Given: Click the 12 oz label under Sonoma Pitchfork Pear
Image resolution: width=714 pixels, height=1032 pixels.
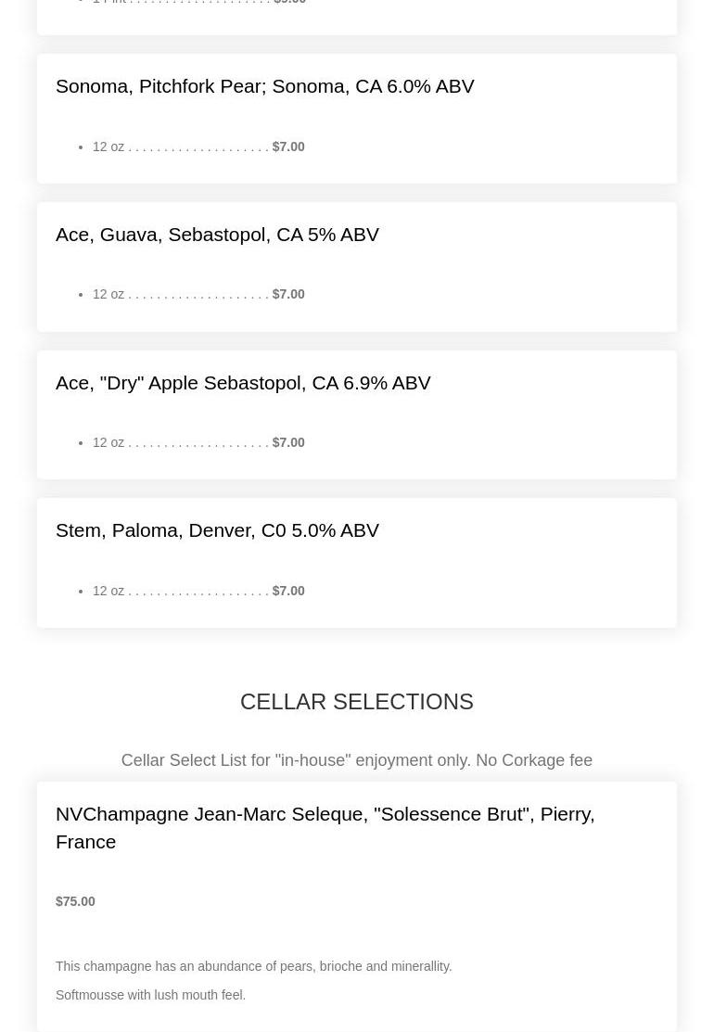Looking at the screenshot, I should [x=108, y=147].
